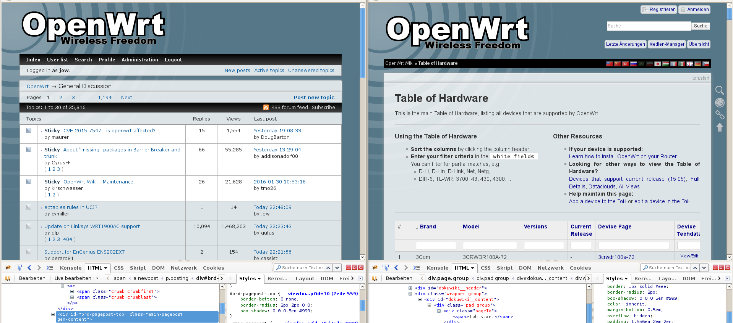Expand the brd-pagepost-top div node
733x323 pixels.
point(53,314)
